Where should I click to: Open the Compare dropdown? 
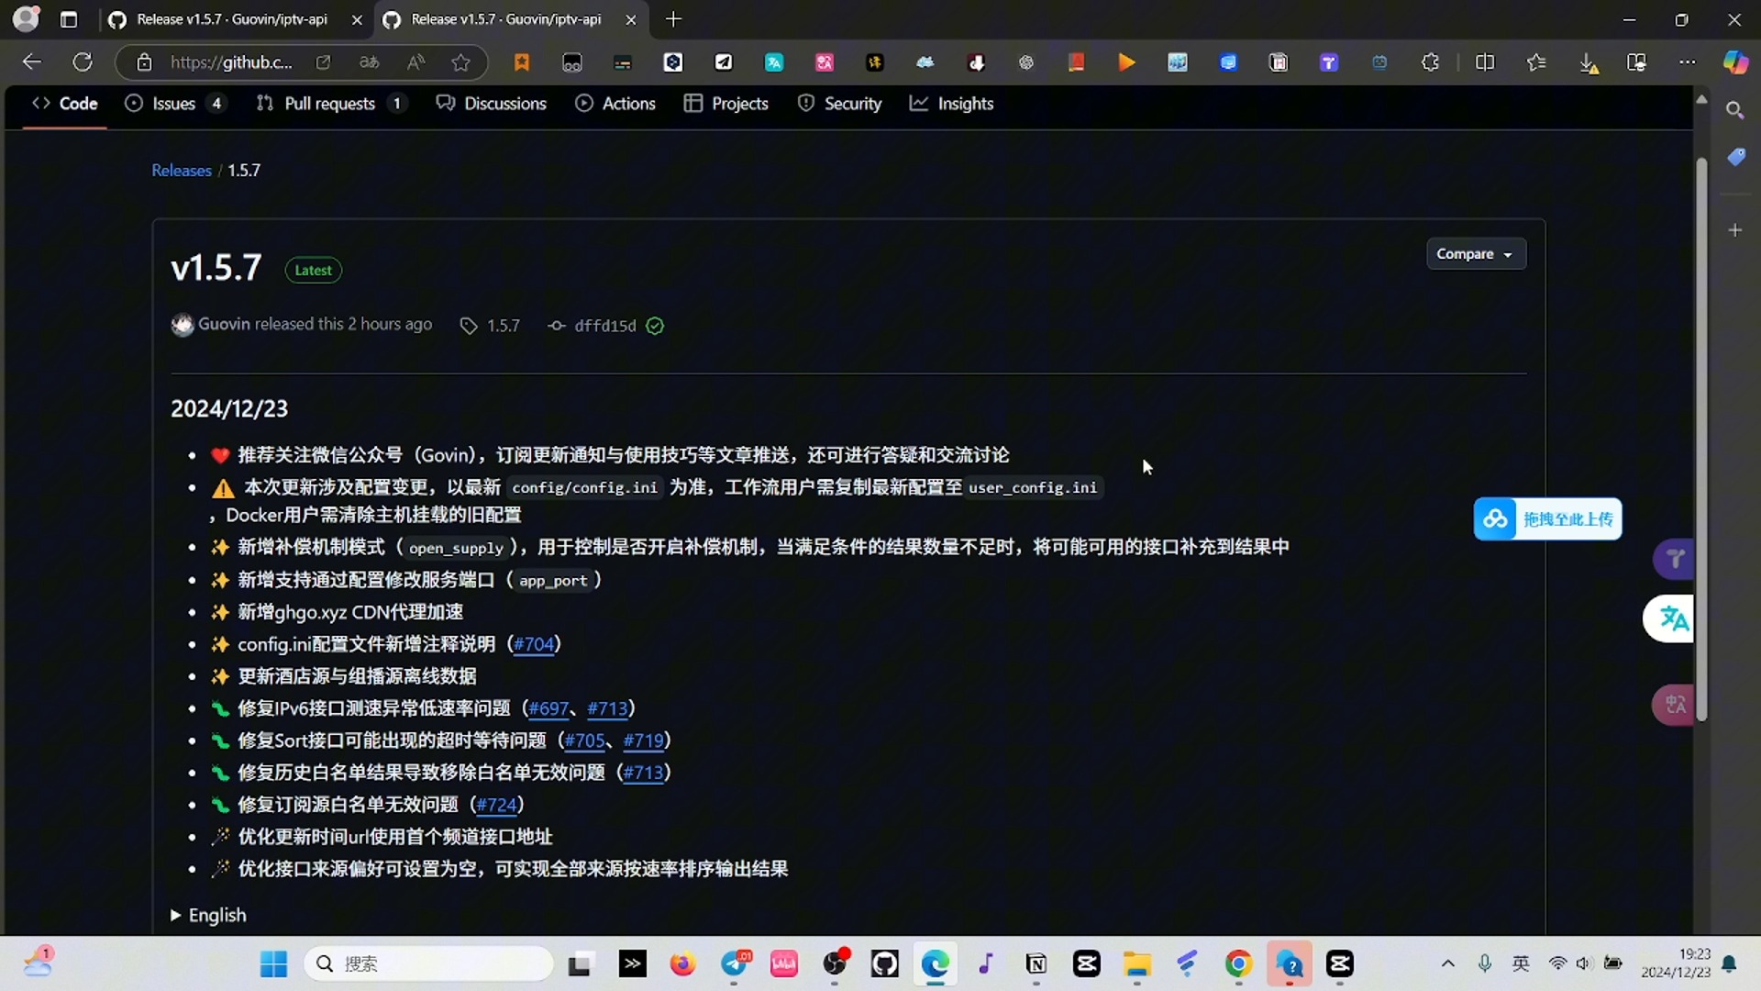pos(1476,254)
